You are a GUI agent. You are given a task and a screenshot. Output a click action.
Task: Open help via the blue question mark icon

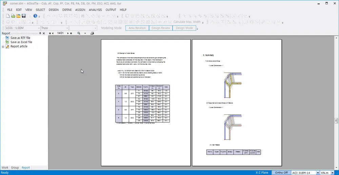(35, 16)
